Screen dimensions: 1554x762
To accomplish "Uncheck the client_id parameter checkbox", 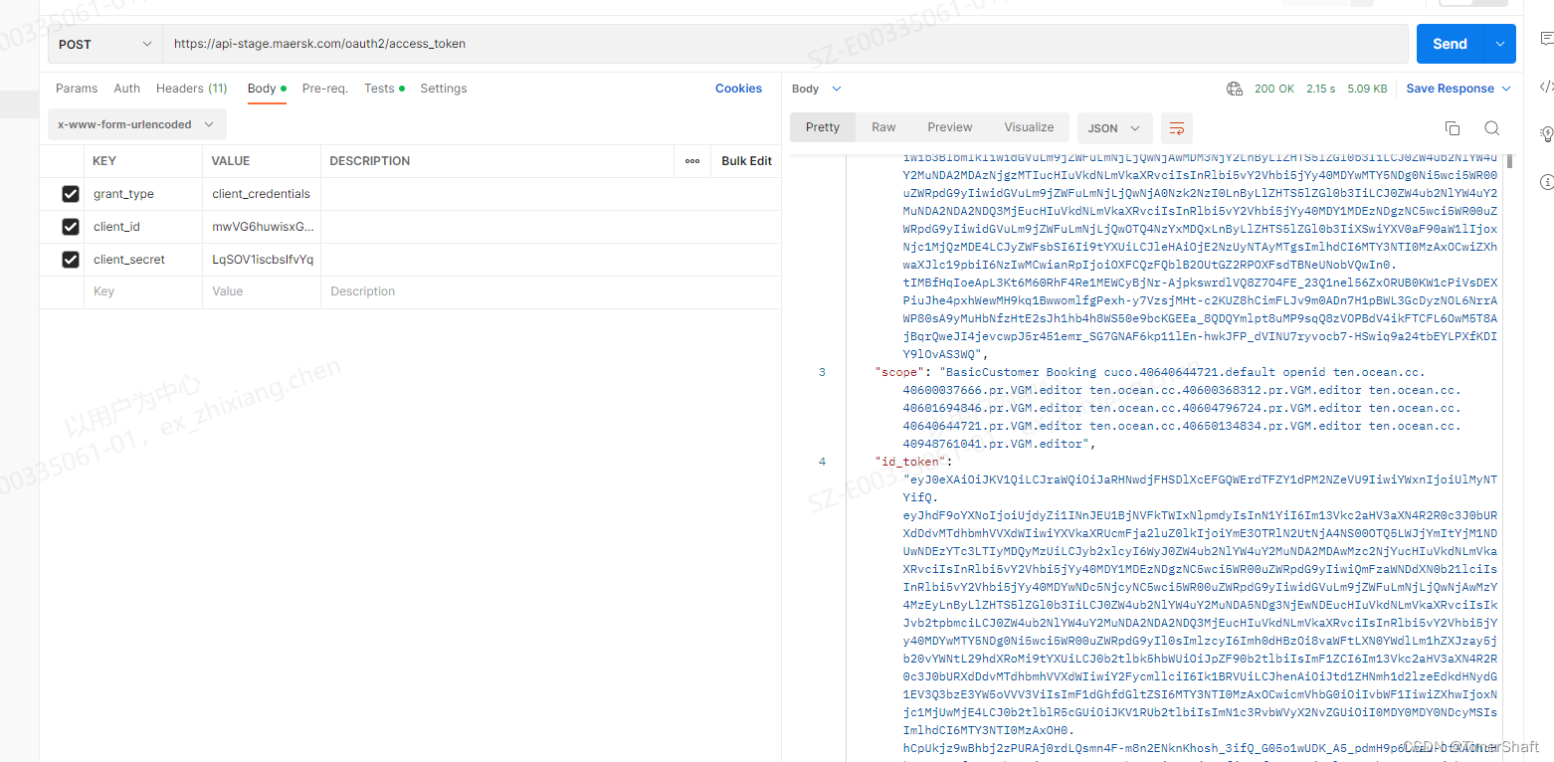I will tap(70, 227).
